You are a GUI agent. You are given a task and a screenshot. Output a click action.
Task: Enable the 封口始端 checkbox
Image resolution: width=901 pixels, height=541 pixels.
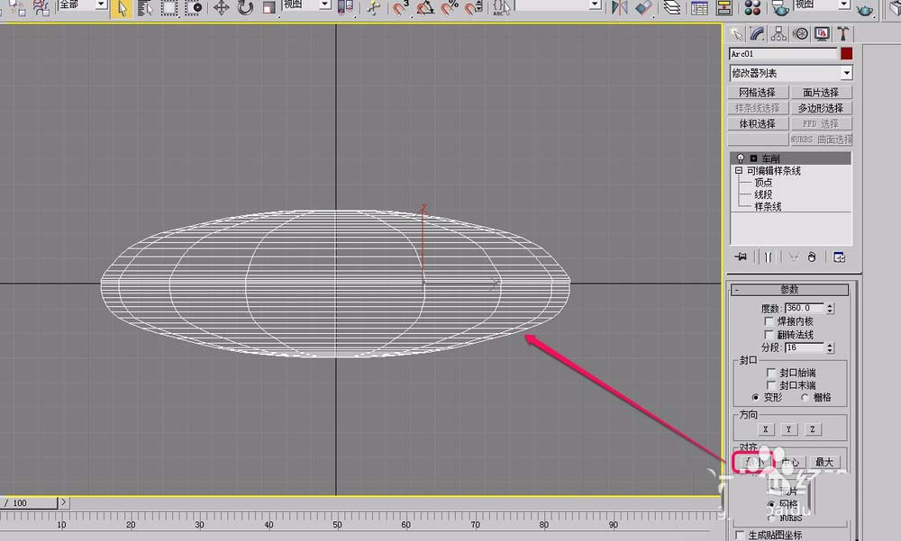[x=771, y=373]
